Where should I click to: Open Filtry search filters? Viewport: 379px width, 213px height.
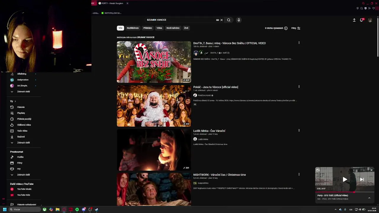coord(296,28)
